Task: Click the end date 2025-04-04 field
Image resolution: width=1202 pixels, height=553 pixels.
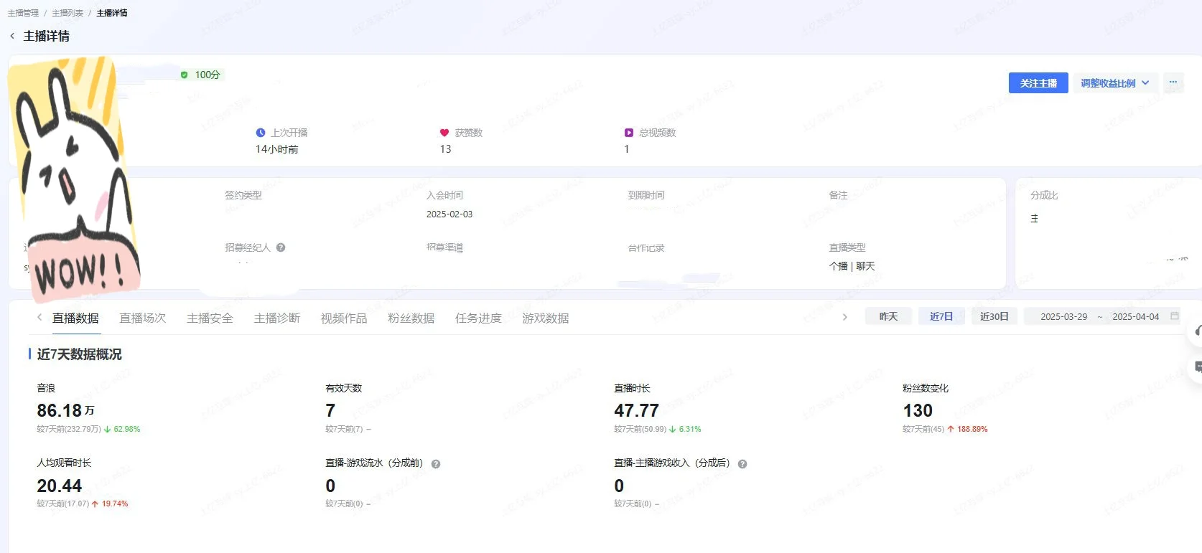Action: click(x=1136, y=316)
